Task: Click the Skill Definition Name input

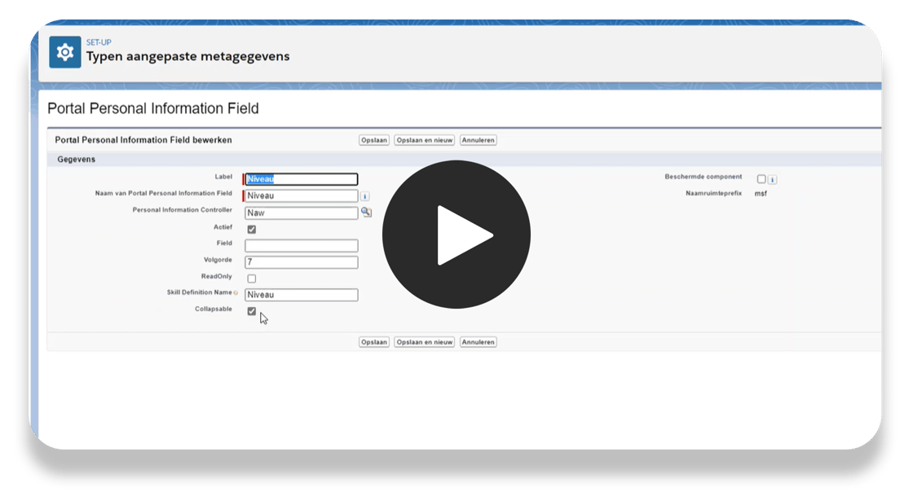Action: 301,295
